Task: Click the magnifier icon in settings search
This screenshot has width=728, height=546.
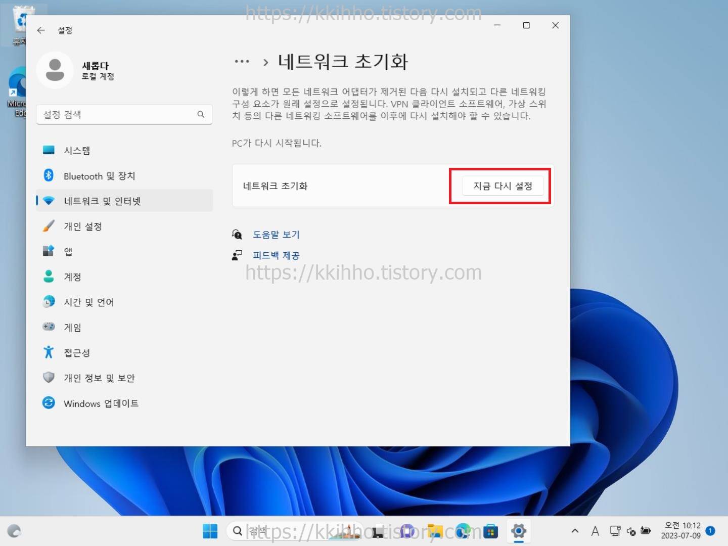Action: coord(201,115)
